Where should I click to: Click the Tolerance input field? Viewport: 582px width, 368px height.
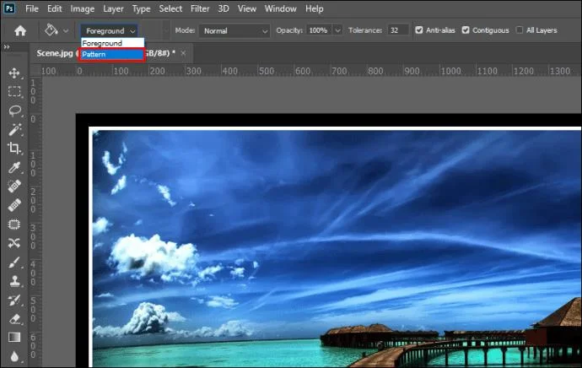(397, 30)
